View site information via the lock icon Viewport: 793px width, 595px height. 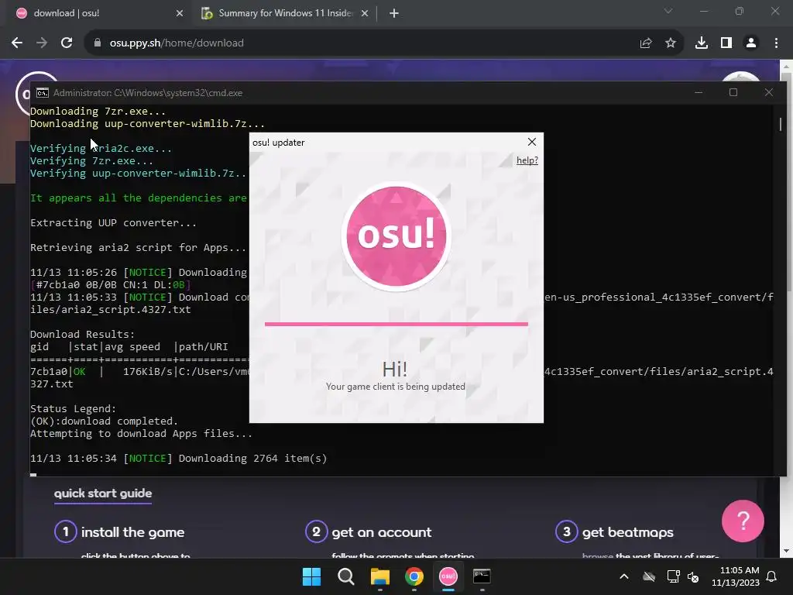(98, 43)
